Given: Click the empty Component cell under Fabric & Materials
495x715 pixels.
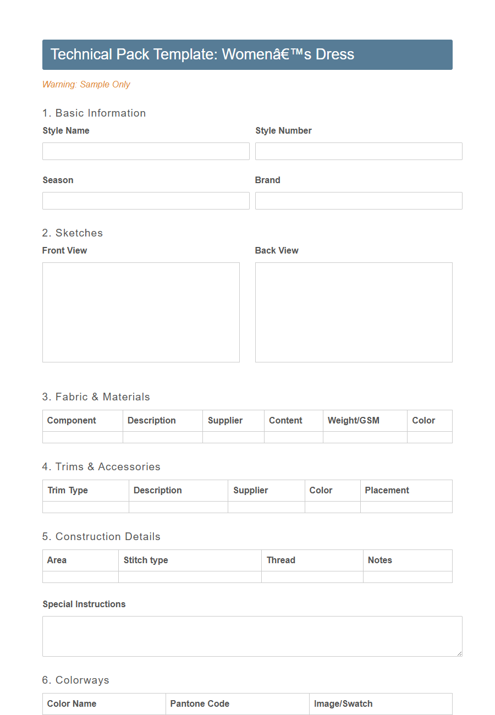Looking at the screenshot, I should (x=82, y=436).
